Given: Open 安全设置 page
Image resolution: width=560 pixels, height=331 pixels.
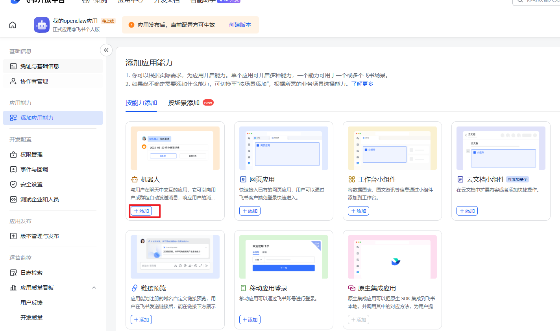Looking at the screenshot, I should [31, 184].
